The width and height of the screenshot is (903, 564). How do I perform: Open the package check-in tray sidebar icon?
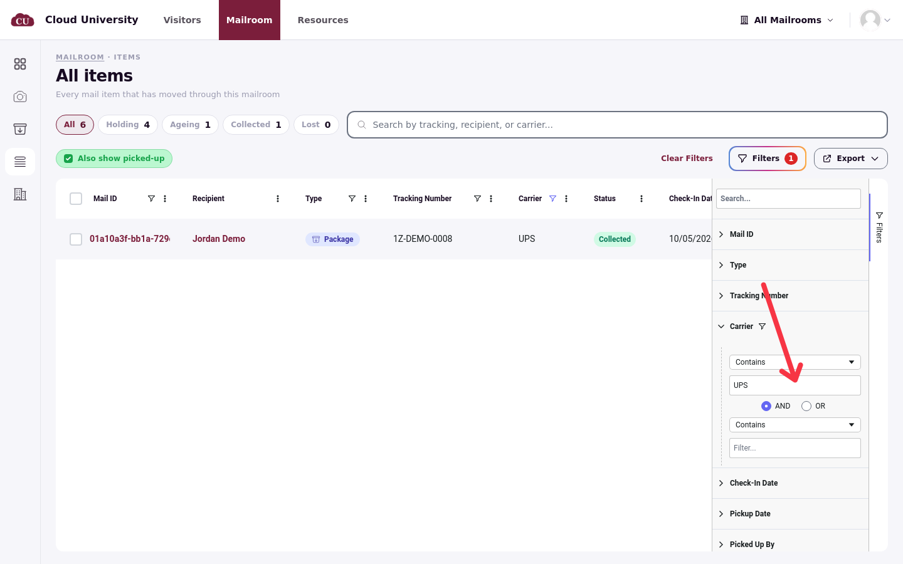[20, 129]
